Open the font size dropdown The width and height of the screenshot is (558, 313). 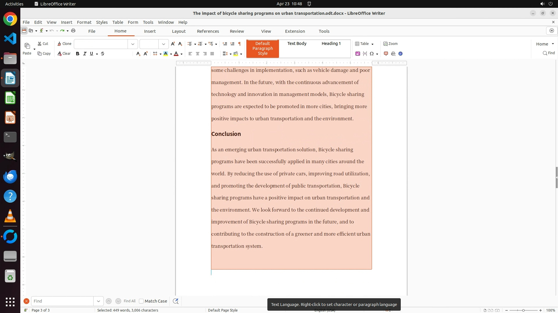(x=164, y=44)
